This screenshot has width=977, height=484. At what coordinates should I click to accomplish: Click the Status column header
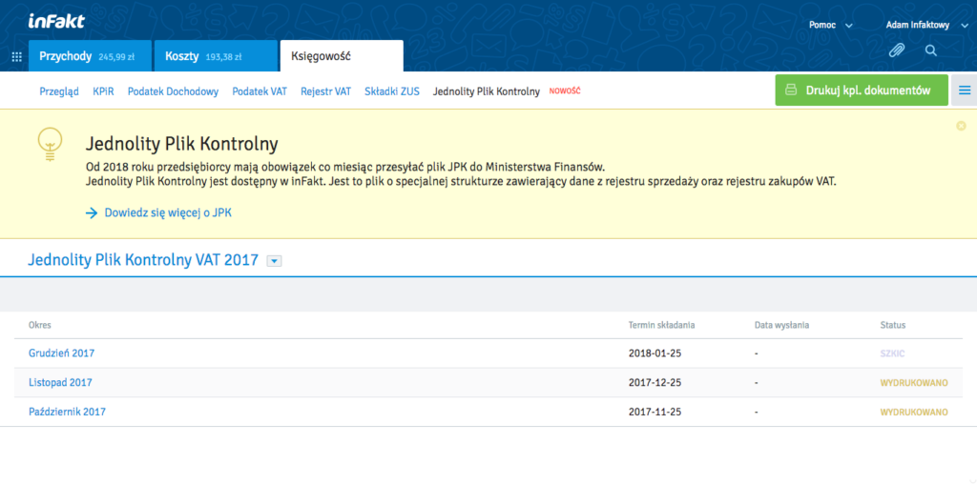pyautogui.click(x=893, y=325)
